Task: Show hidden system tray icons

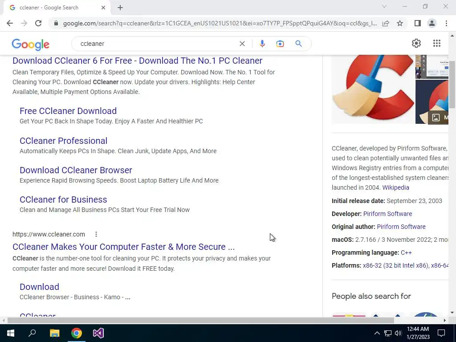Action: (x=377, y=333)
